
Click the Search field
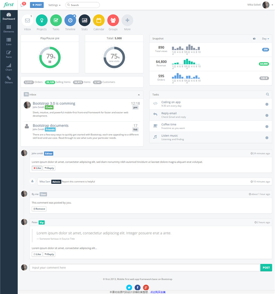click(x=82, y=5)
